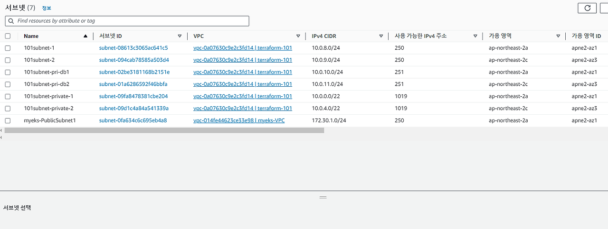This screenshot has height=229, width=608.
Task: Click the 251 address count for 101subnet-pri-db1
Action: point(399,72)
